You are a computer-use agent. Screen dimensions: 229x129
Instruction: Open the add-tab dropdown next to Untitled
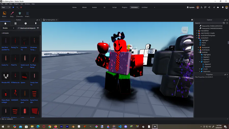pyautogui.click(x=154, y=7)
